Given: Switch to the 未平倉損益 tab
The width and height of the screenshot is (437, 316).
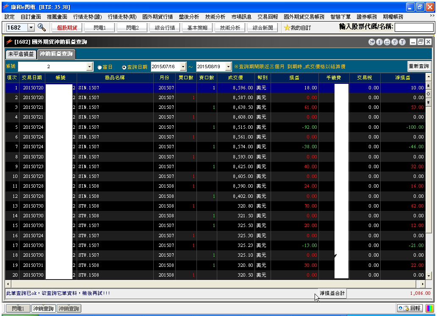Looking at the screenshot, I should click(x=21, y=54).
